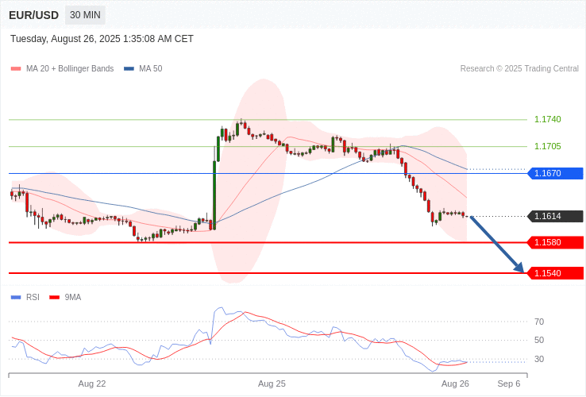
Task: Click the MA 20 + Bollinger Bands legend swatch
Action: click(16, 69)
